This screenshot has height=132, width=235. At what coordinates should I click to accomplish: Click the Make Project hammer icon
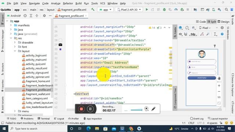click(93, 10)
